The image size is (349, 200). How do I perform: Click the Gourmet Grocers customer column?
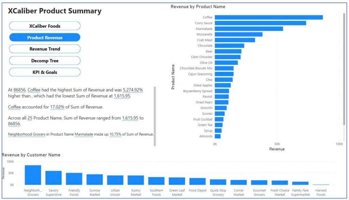[x=259, y=182]
